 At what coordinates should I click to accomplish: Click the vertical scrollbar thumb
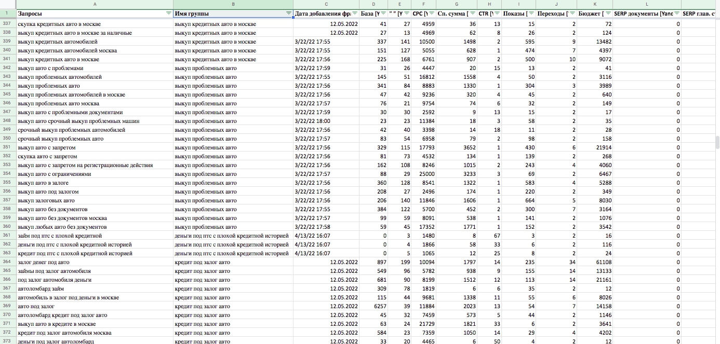point(717,142)
